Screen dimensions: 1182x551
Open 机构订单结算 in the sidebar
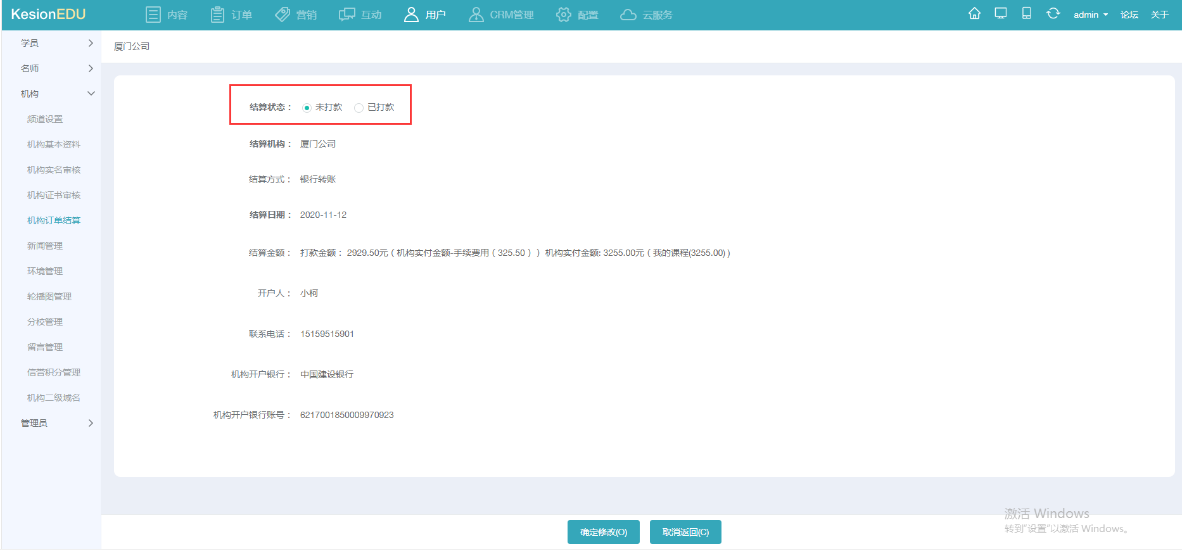pos(54,220)
